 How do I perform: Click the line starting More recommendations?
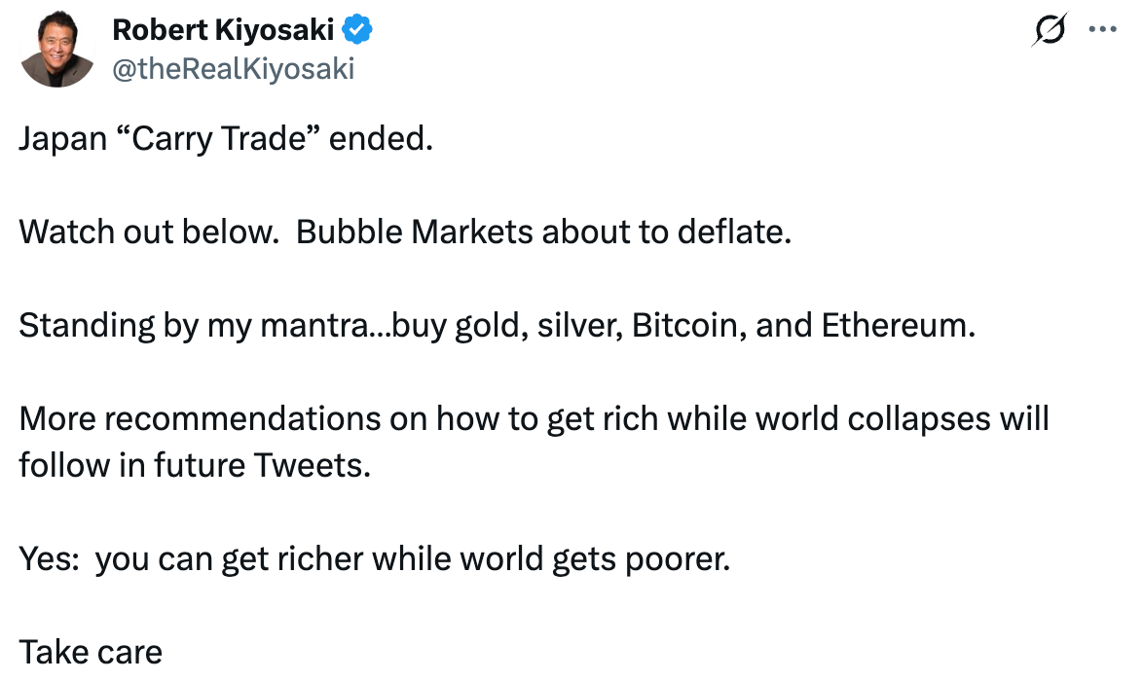(x=534, y=418)
